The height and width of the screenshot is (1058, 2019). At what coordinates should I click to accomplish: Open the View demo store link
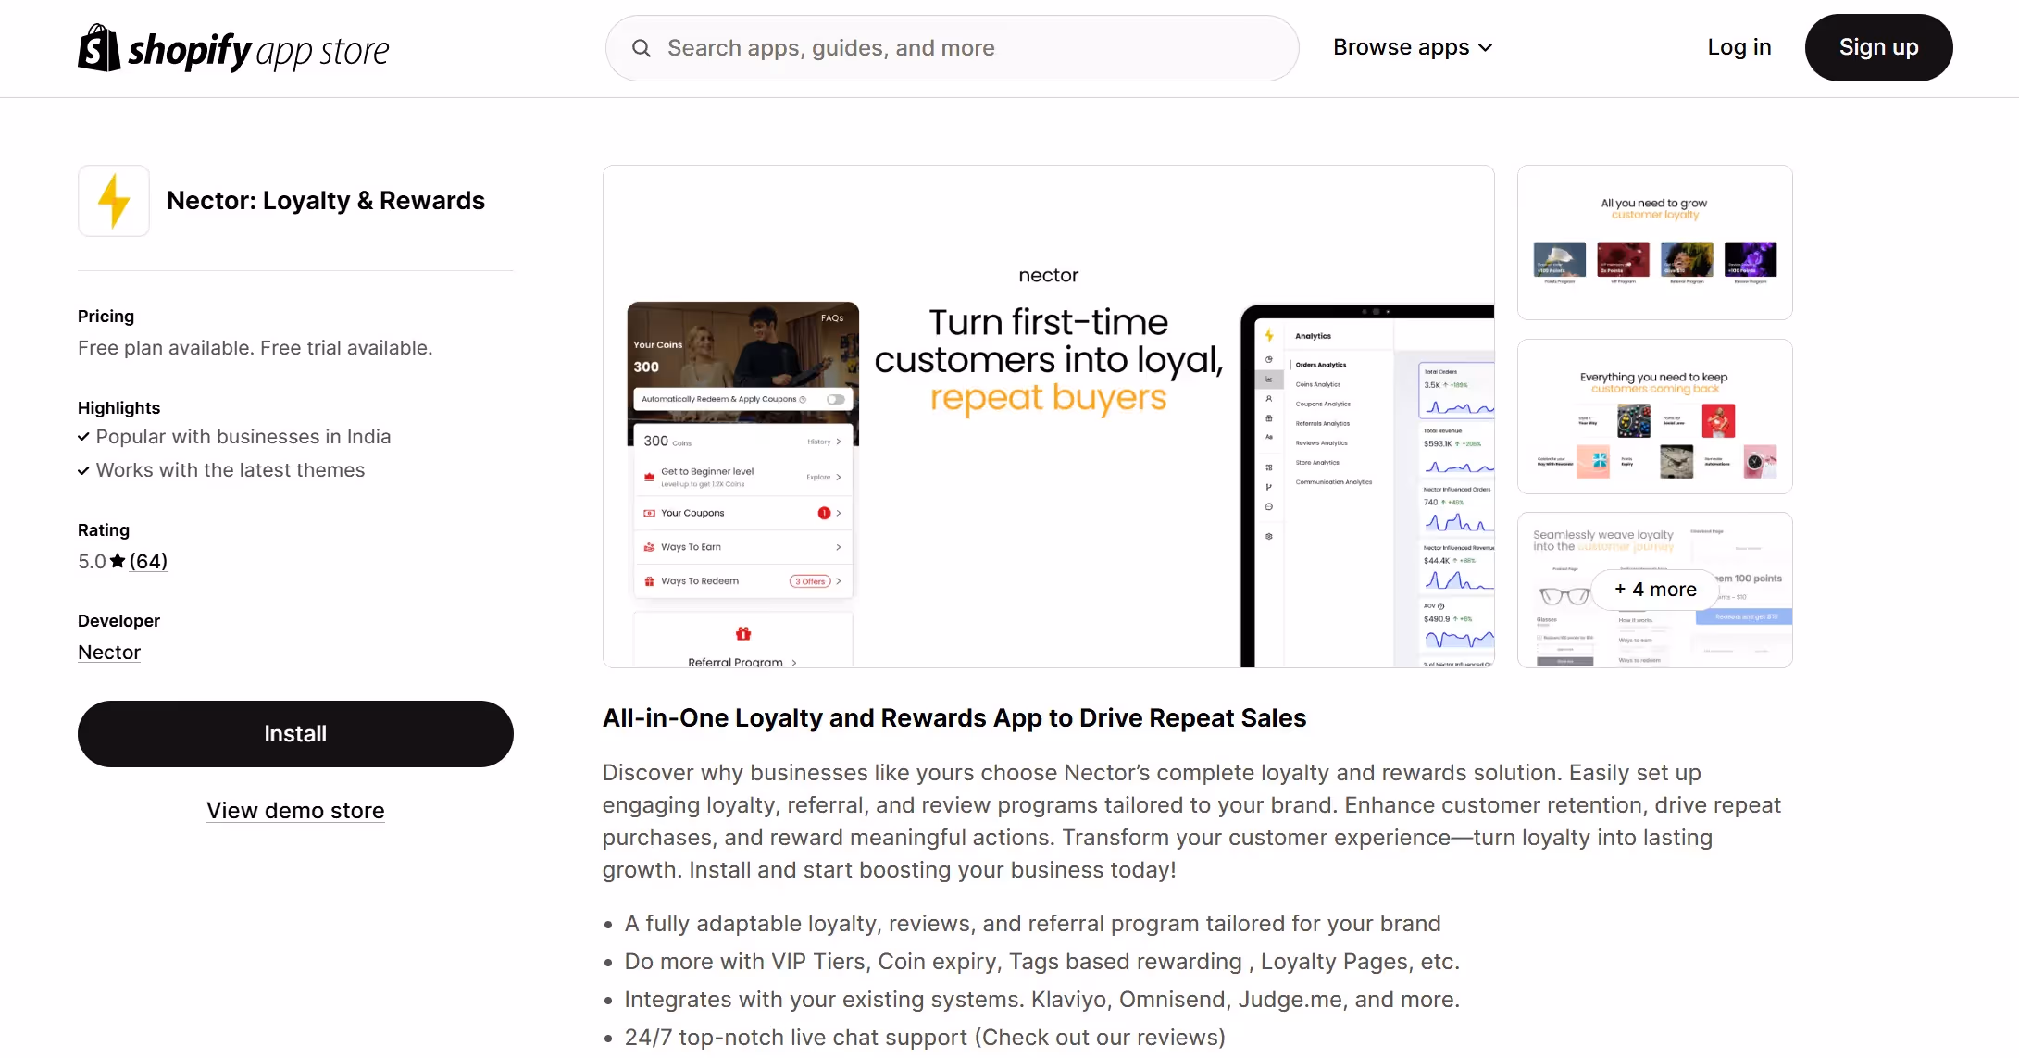point(295,811)
